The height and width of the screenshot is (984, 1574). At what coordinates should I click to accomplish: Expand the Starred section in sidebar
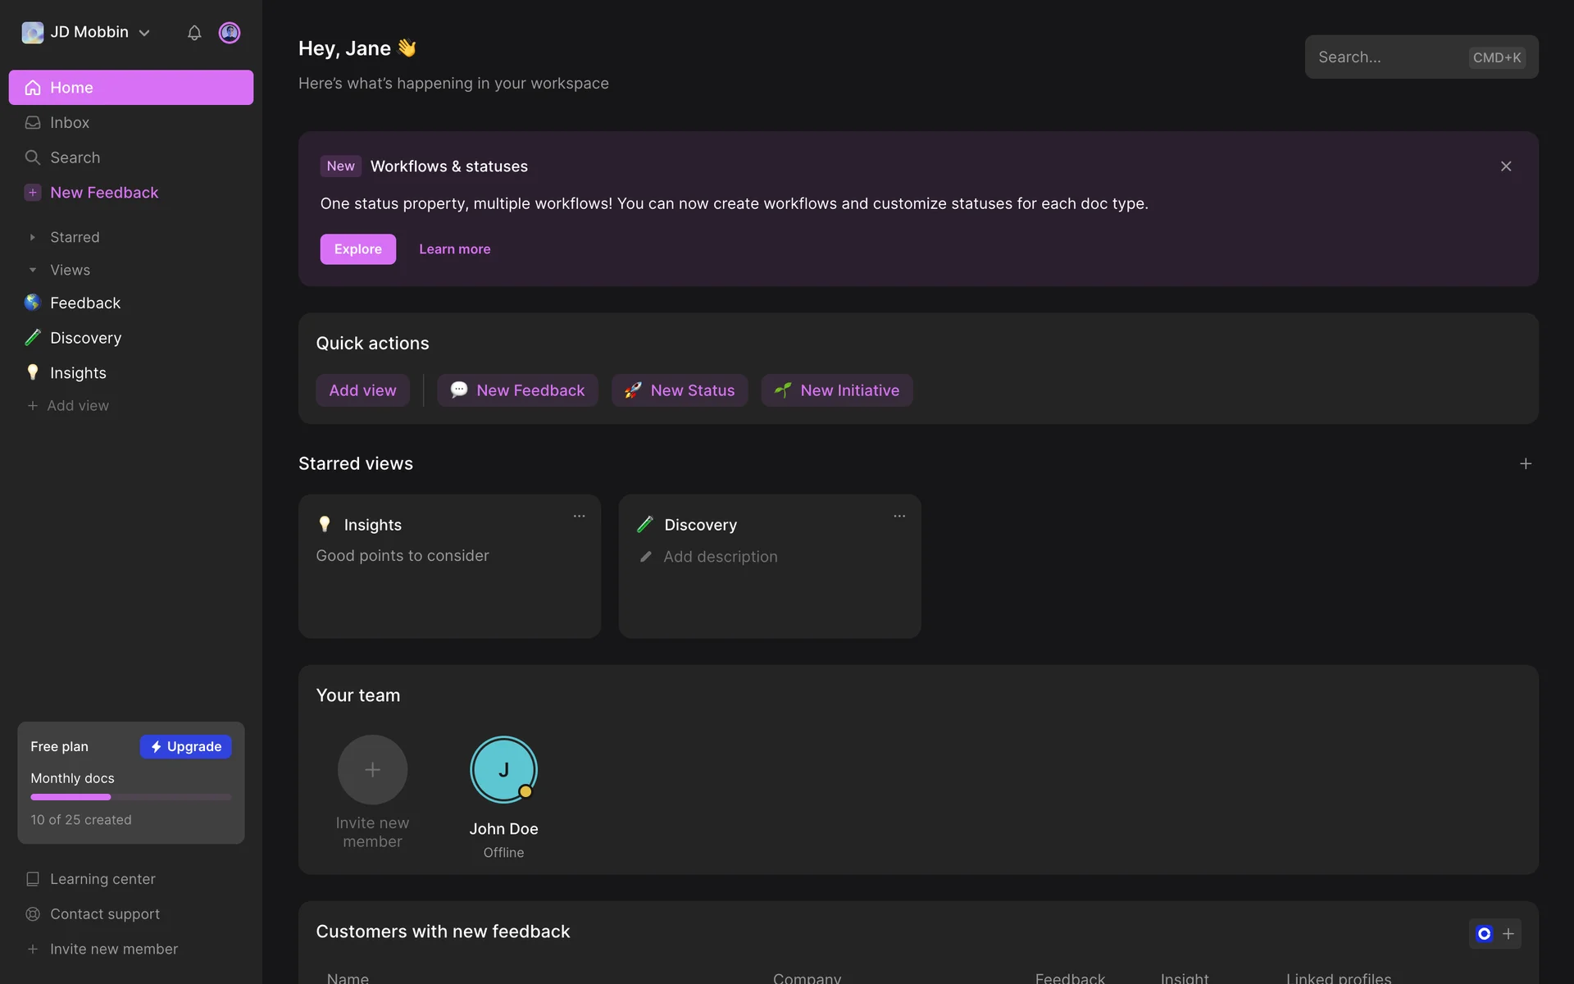pos(33,238)
